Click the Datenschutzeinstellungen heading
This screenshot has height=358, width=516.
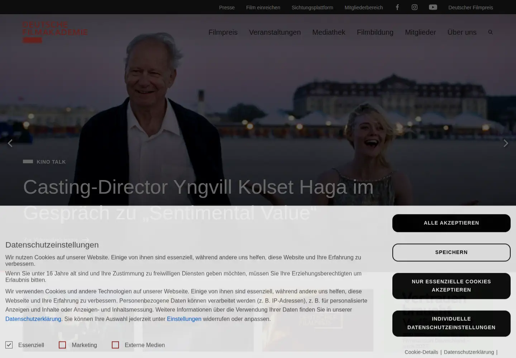(x=52, y=245)
